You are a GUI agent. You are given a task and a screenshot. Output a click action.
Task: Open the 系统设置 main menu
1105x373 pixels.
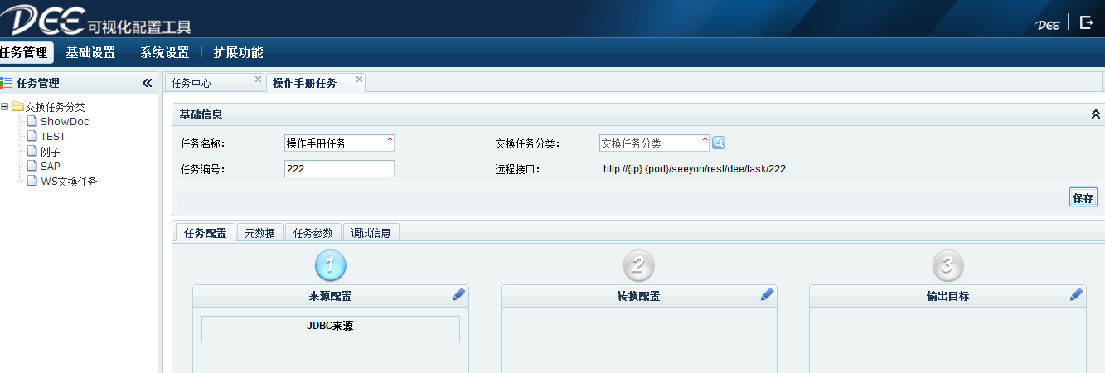coord(164,52)
